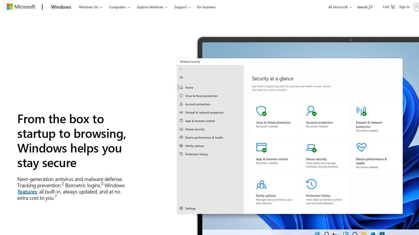This screenshot has width=419, height=235.
Task: Click the 'Security at a glance' heading
Action: tap(273, 79)
